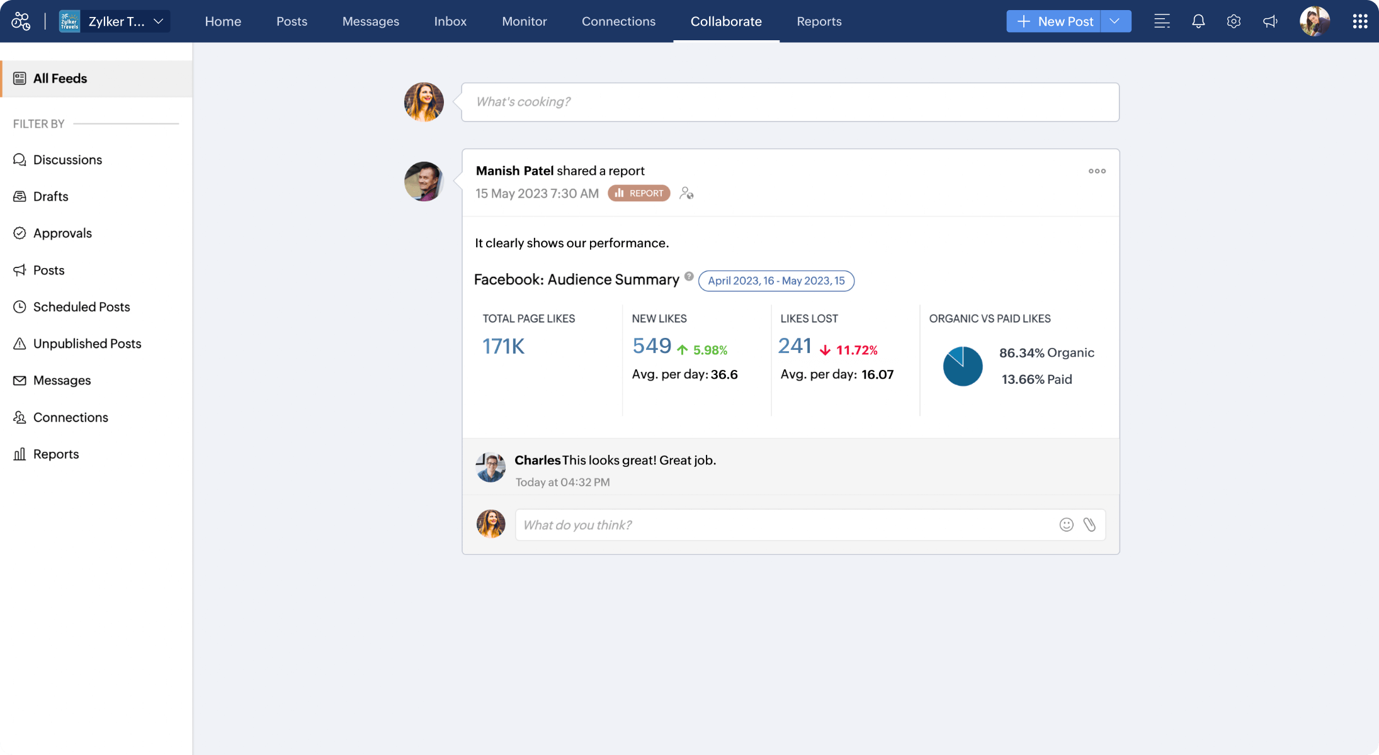Open the April 2023 date range selector

[776, 281]
